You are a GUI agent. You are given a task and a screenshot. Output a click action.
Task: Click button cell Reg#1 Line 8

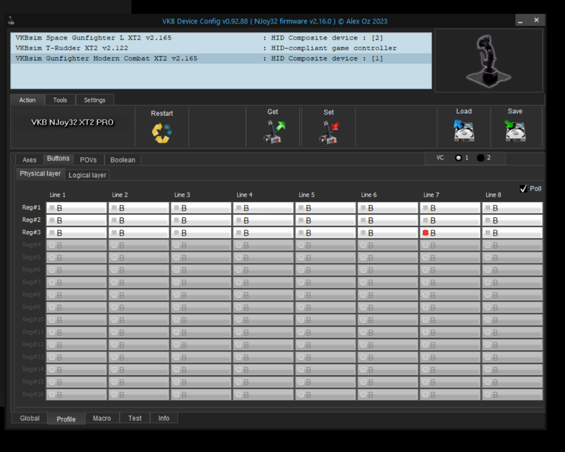point(512,208)
